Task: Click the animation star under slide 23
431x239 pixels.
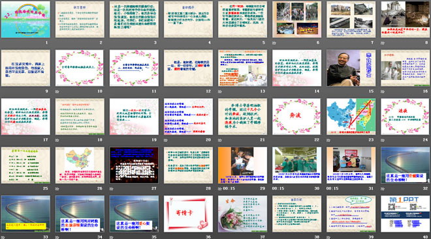Action: click(328, 140)
